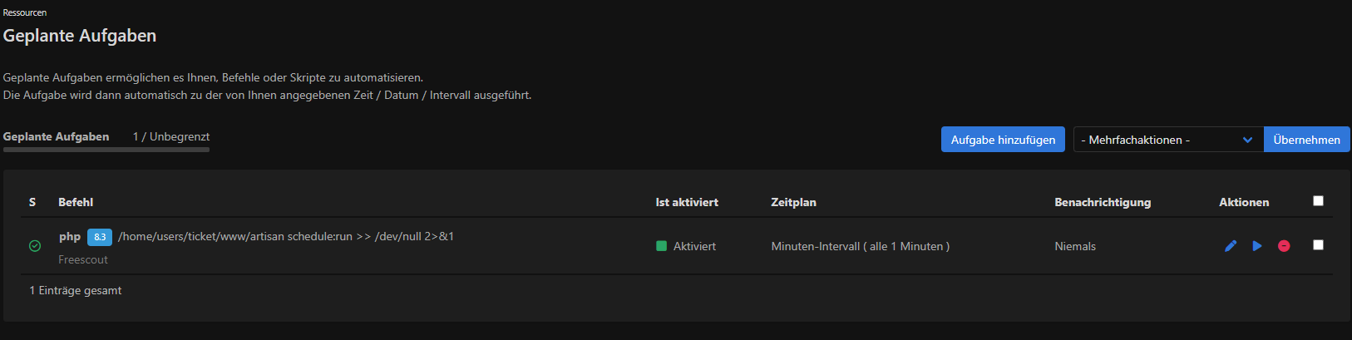Screen dimensions: 1352x340
Task: Click the Mehrfachaktionen chevron arrow
Action: (x=1247, y=140)
